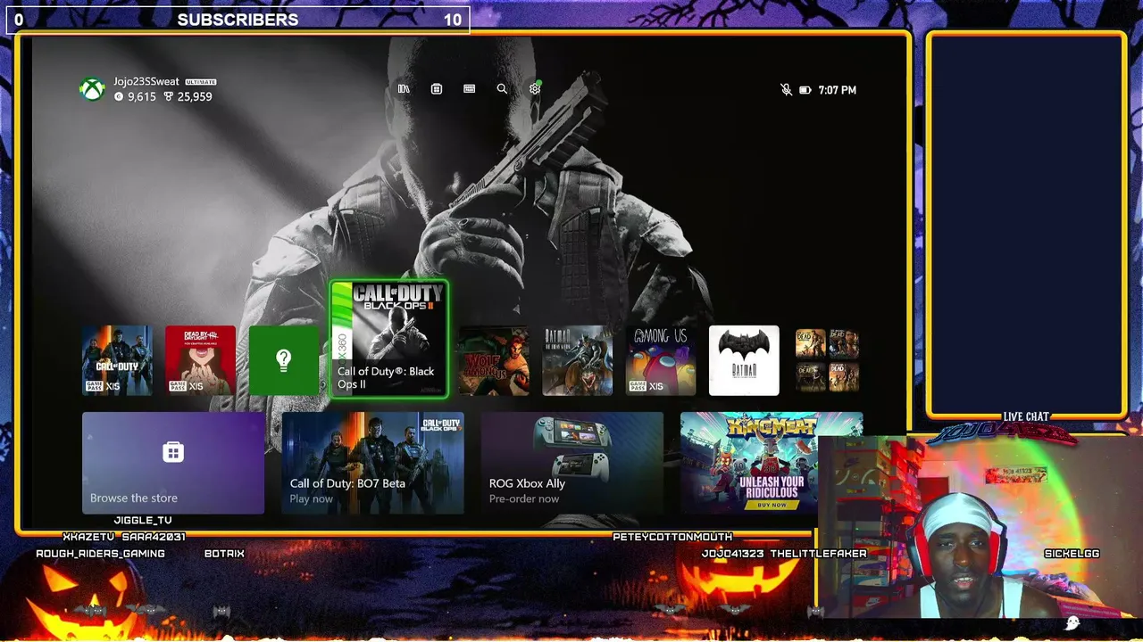1143x642 pixels.
Task: Open the Dead by Daylight tile
Action: 201,360
